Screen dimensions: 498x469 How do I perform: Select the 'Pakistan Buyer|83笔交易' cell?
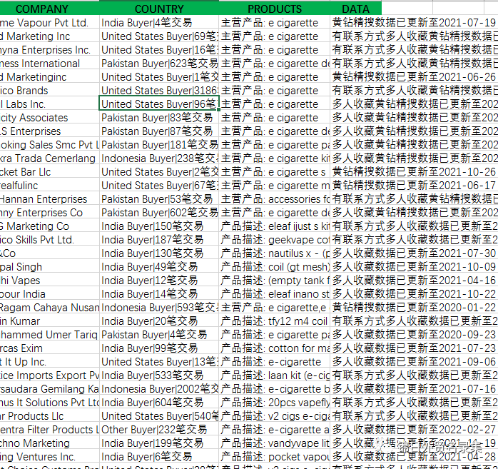click(159, 118)
